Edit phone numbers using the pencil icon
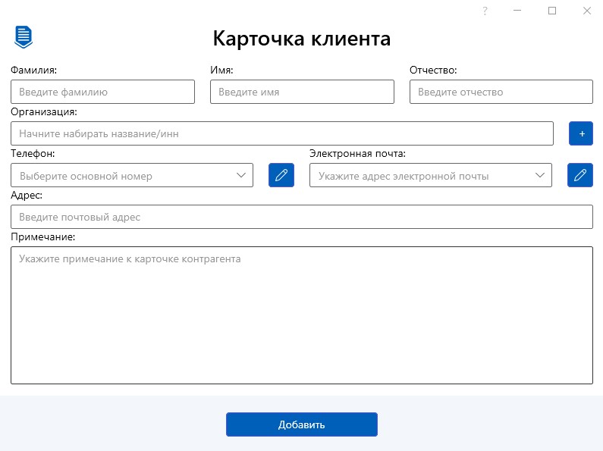Viewport: 603px width, 451px height. point(281,175)
